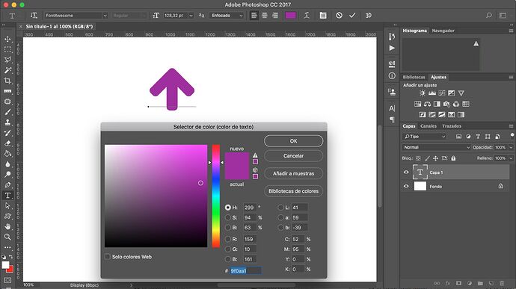Create 3D from text button
The height and width of the screenshot is (289, 516).
coord(369,16)
